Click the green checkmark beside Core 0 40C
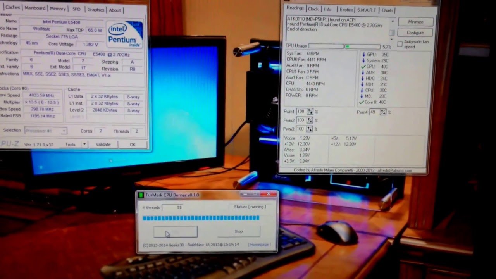The image size is (496, 279). click(x=362, y=102)
